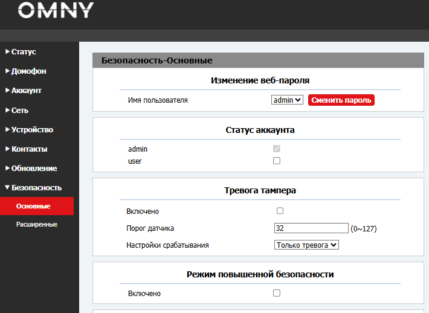Viewport: 429px width, 313px height.
Task: Enable the user account checkbox
Action: [277, 161]
